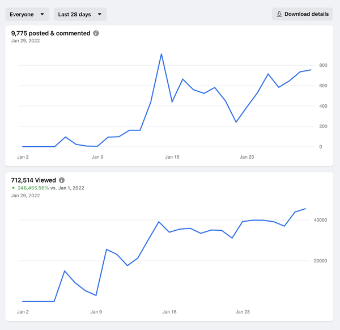
Task: Click the vs. Jan 1, 2022 comparison text
Action: [67, 188]
